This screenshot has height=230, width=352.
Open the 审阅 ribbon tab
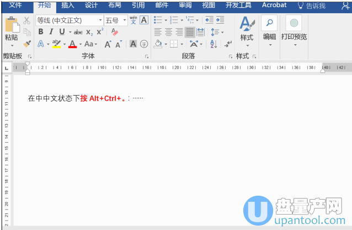click(x=185, y=6)
